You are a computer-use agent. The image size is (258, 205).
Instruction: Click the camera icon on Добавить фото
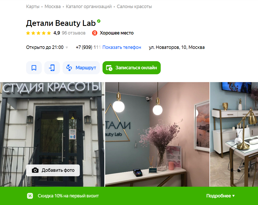click(35, 170)
